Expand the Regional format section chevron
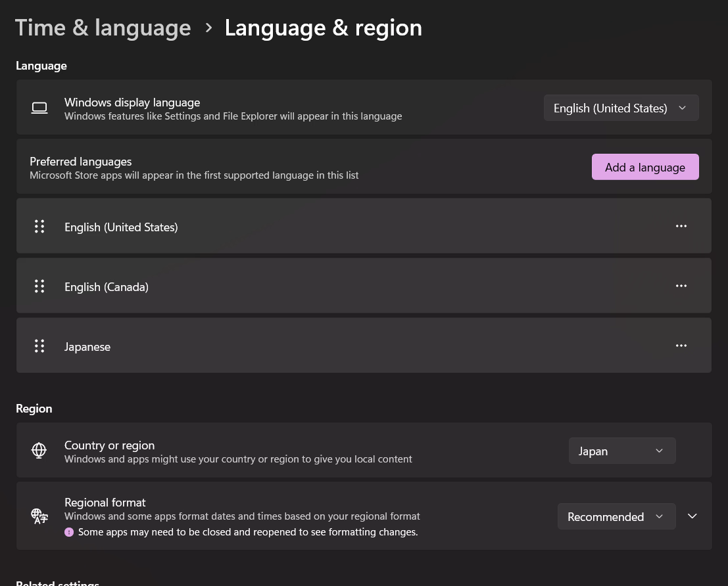 point(692,516)
